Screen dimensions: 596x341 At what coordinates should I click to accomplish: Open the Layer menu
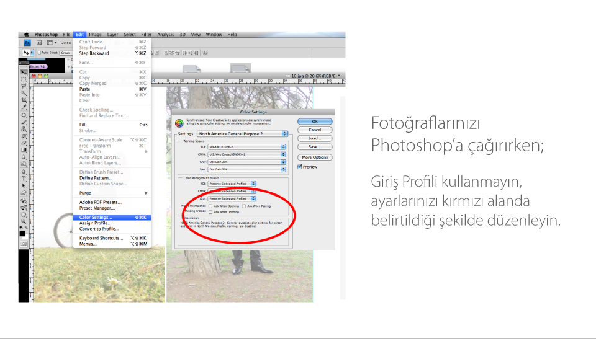point(112,34)
